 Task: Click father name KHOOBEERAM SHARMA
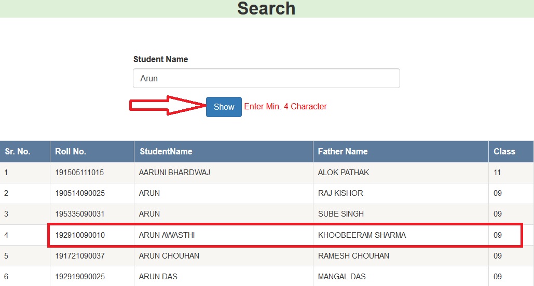click(x=362, y=235)
